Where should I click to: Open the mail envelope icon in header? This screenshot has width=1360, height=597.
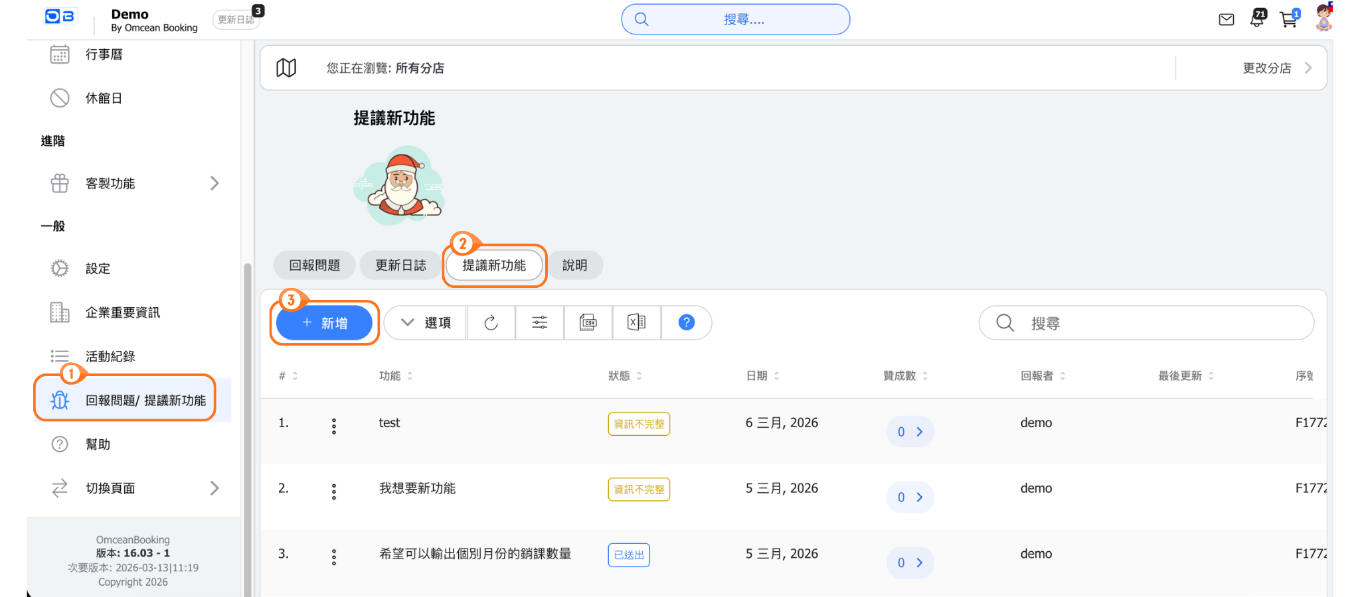click(x=1226, y=20)
